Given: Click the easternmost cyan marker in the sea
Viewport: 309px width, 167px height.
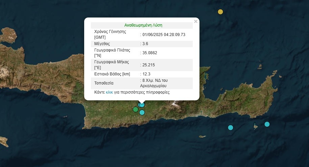Looking at the screenshot, I should 267,124.
